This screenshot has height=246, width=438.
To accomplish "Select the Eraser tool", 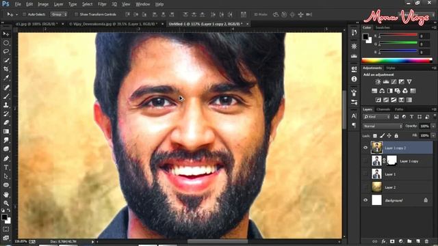I will click(x=6, y=122).
